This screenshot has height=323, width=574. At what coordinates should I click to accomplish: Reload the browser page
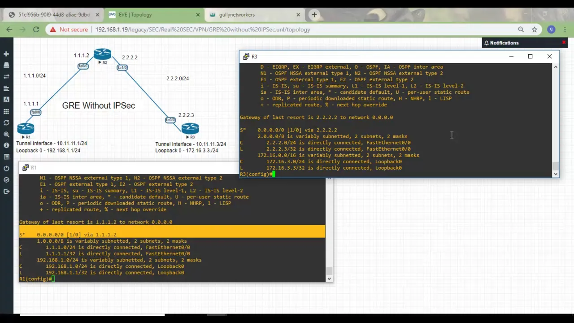(x=36, y=30)
